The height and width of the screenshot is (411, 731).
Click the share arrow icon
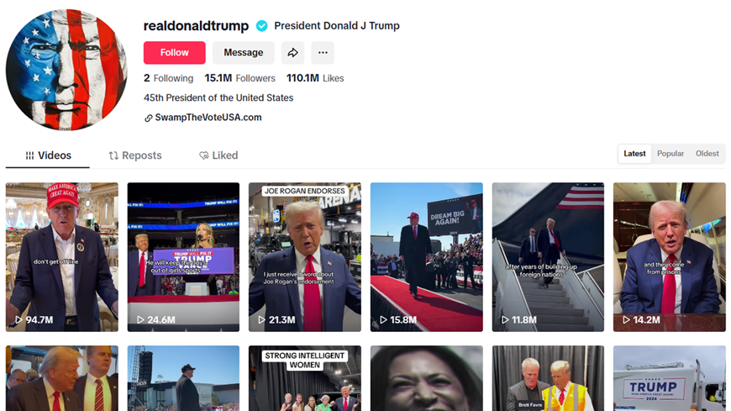click(292, 53)
